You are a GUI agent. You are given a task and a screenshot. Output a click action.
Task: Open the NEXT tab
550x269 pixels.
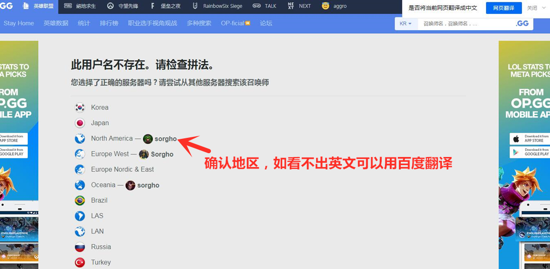pos(299,6)
